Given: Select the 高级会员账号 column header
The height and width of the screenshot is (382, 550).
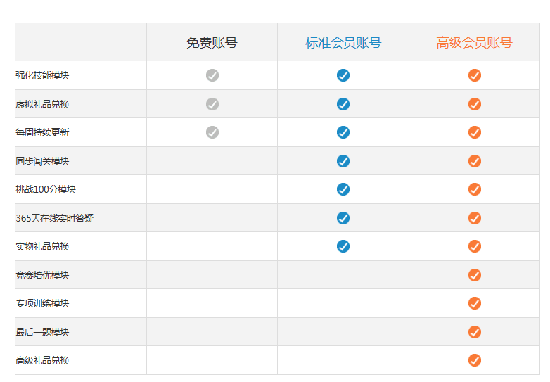Looking at the screenshot, I should coord(475,43).
